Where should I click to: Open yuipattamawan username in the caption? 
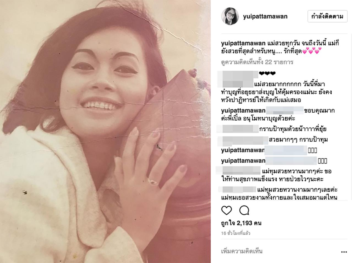pos(243,44)
